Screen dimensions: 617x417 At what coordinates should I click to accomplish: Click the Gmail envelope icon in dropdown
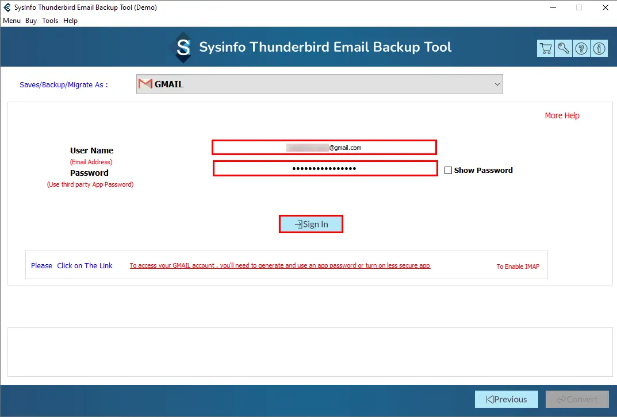coord(145,84)
